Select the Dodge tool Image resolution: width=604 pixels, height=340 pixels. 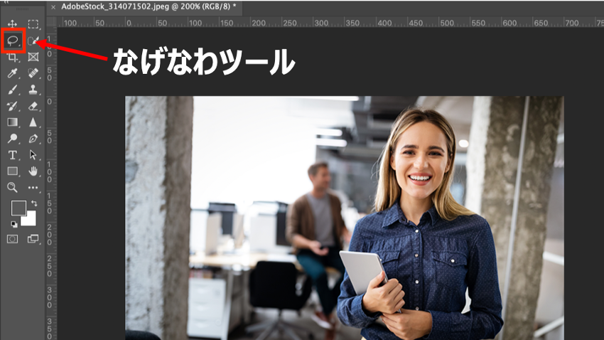coord(12,139)
